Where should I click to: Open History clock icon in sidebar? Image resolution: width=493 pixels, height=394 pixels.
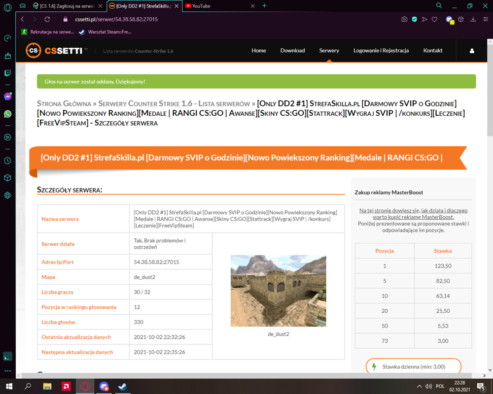coord(7,161)
